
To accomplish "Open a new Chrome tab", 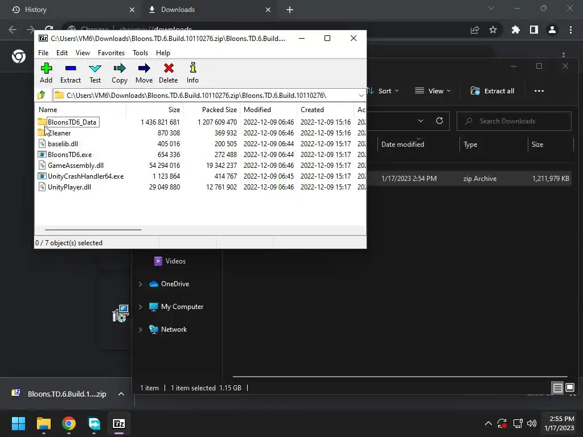I will [290, 10].
